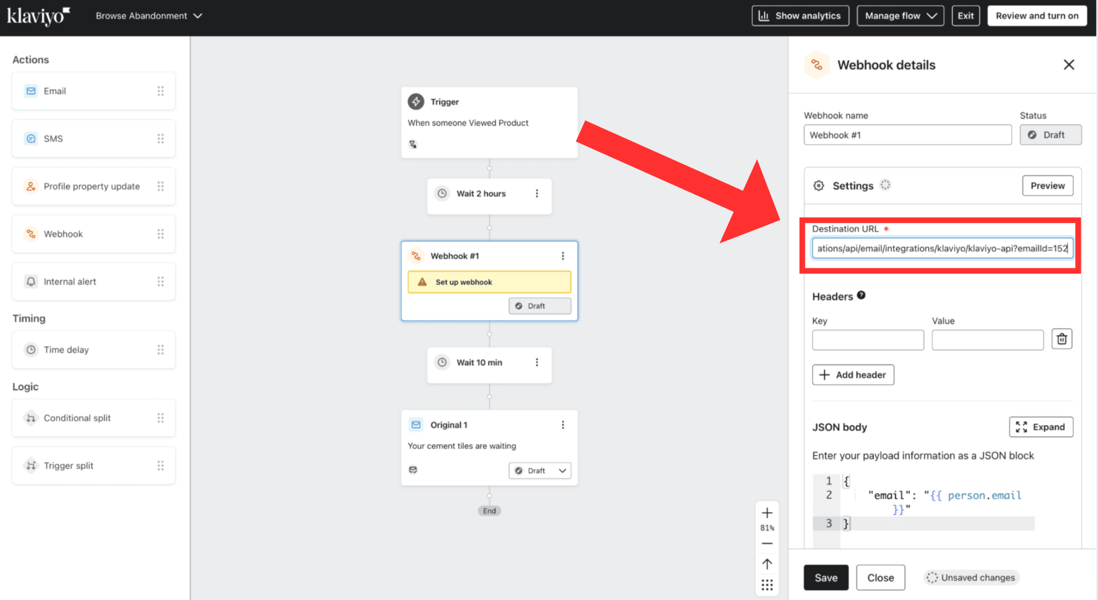This screenshot has width=1098, height=600.
Task: Select the Wait 2 hours node
Action: (489, 196)
